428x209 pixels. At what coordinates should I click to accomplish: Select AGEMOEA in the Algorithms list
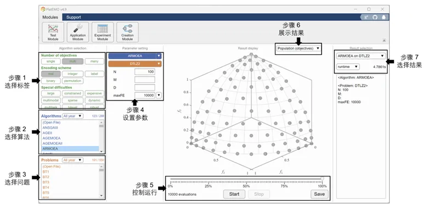click(x=70, y=138)
